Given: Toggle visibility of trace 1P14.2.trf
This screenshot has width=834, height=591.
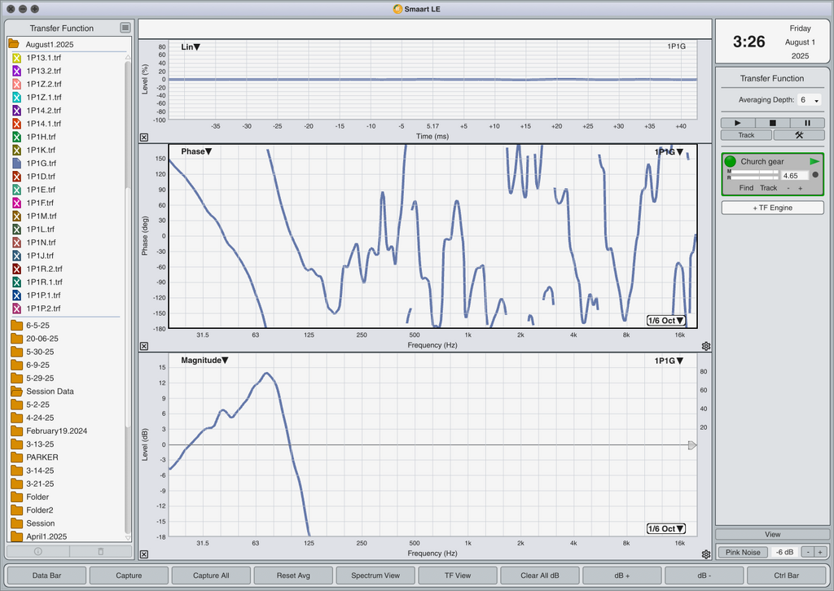Looking at the screenshot, I should click(x=16, y=111).
